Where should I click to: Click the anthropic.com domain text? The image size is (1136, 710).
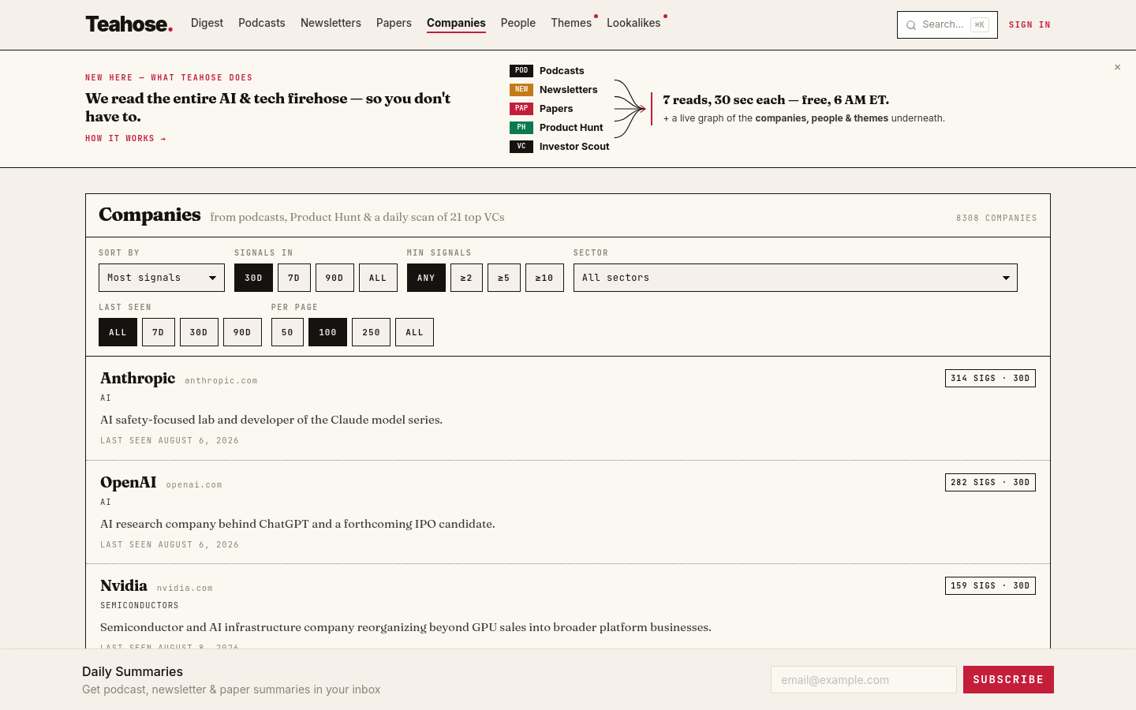(221, 381)
